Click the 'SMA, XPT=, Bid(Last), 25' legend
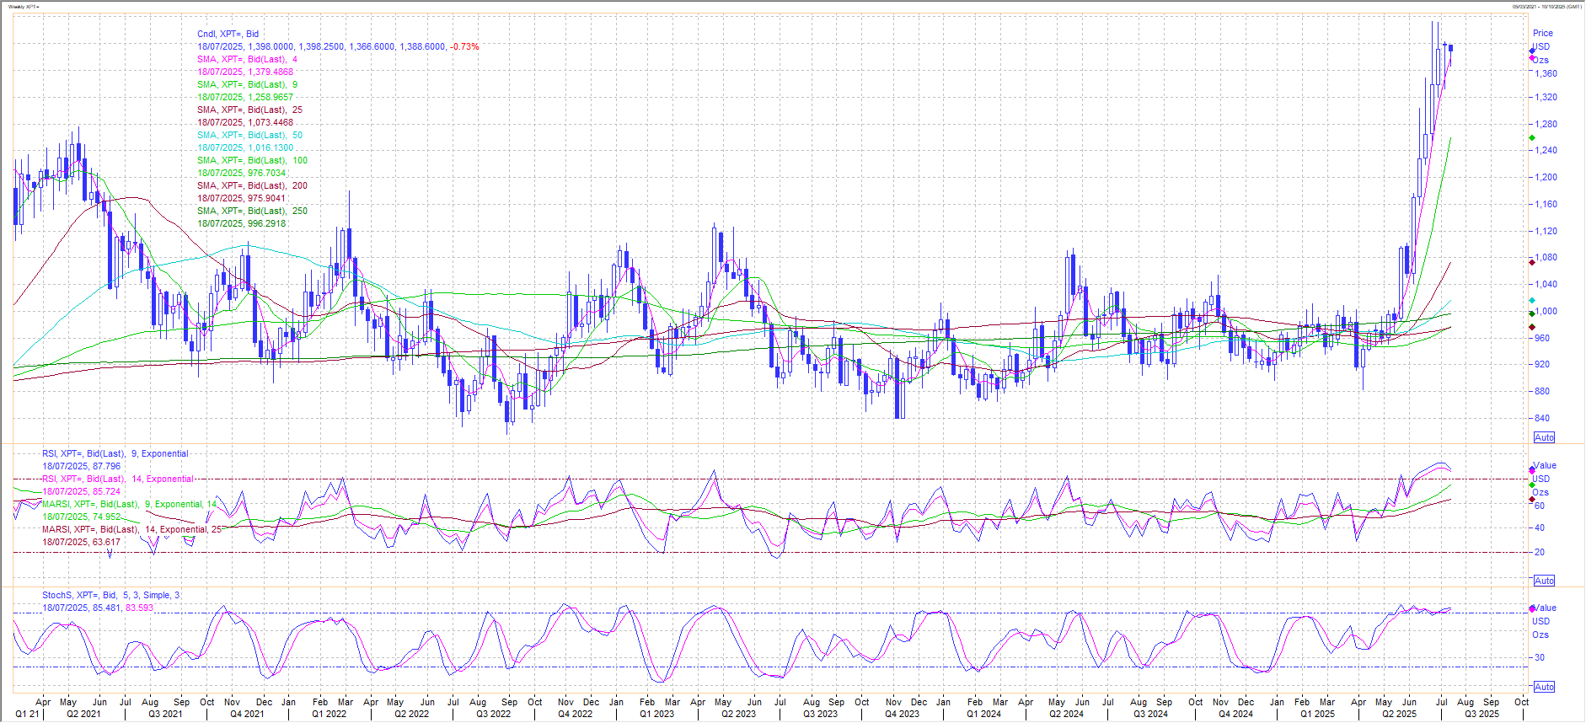This screenshot has width=1586, height=723. pos(249,110)
